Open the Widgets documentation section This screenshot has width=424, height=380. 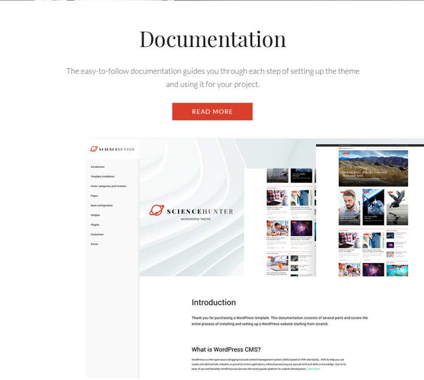[x=95, y=215]
